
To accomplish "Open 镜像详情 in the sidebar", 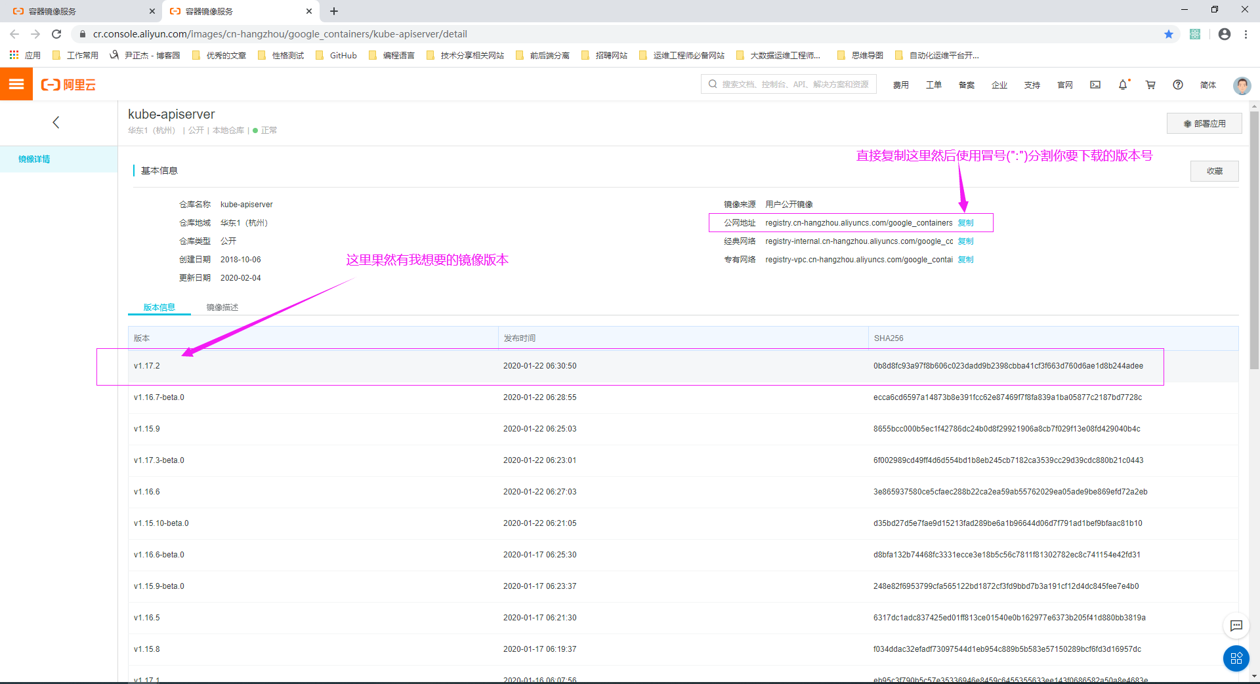I will pos(58,159).
